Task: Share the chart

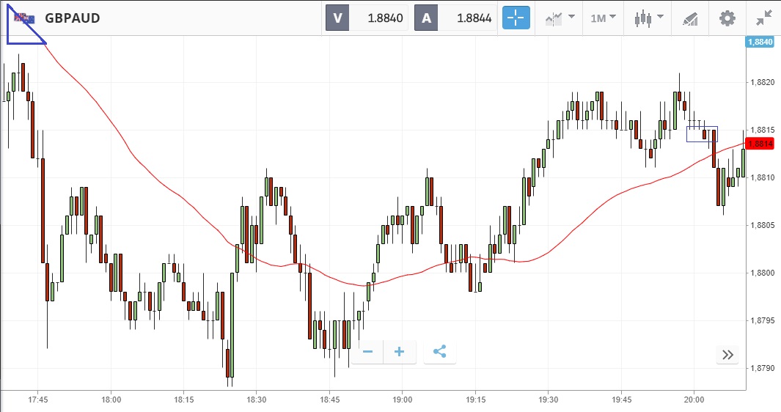Action: coord(439,352)
